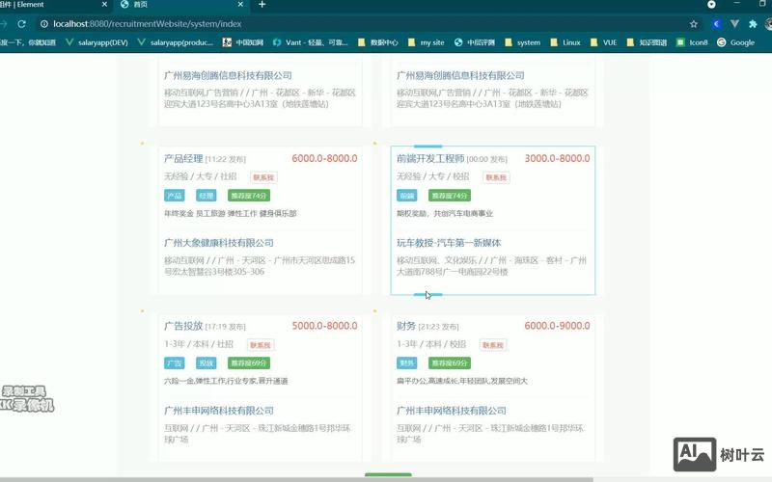The height and width of the screenshot is (482, 772).
Task: Click the 联系我 tag on 广告投放 card
Action: 261,345
